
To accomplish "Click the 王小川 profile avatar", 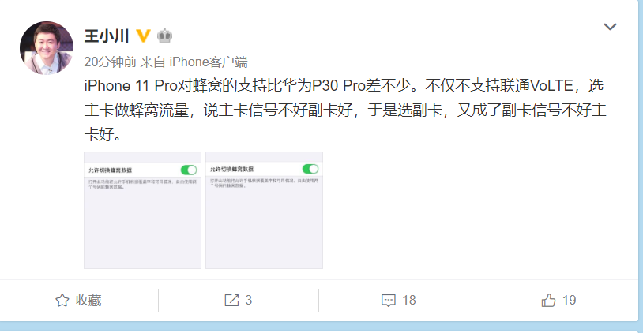I will click(47, 48).
